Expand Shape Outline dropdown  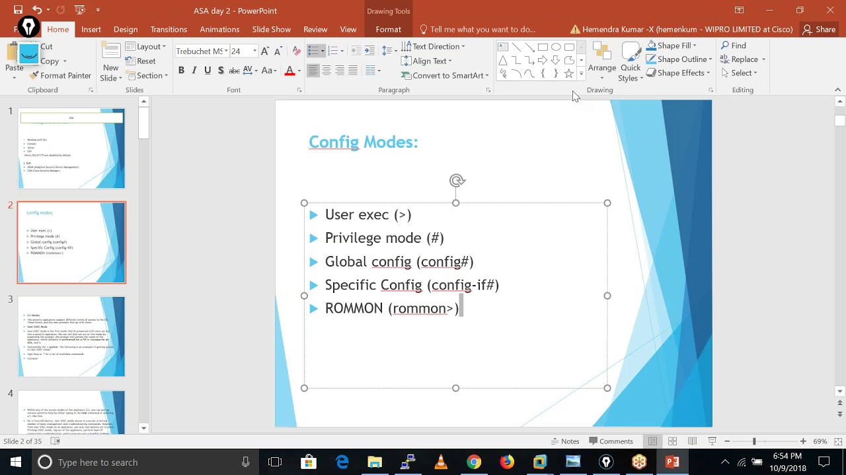679,59
